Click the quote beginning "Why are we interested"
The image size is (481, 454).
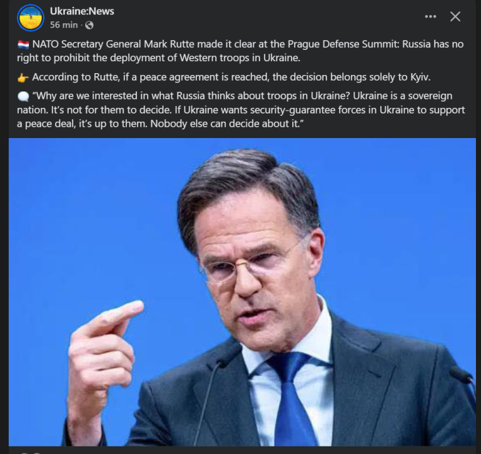(x=240, y=110)
